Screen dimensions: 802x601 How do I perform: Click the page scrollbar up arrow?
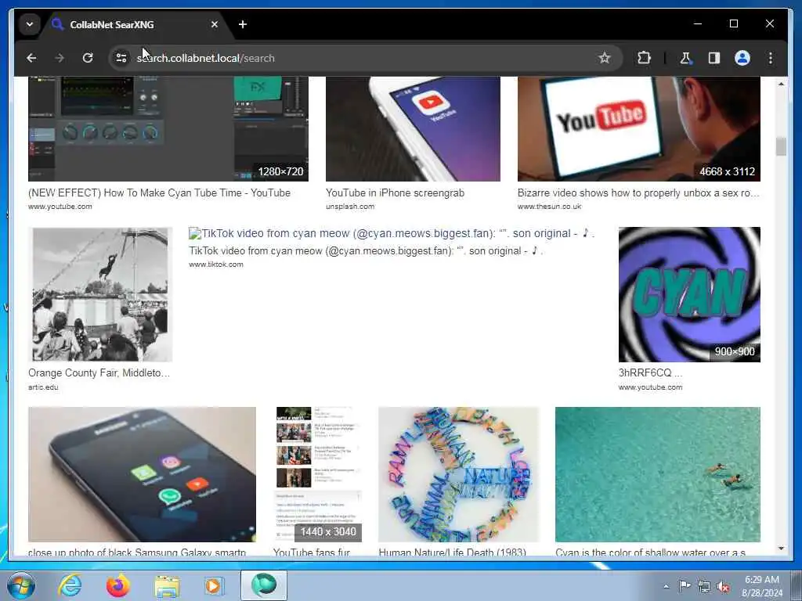tap(781, 84)
